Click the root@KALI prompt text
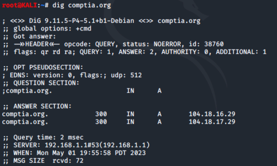 coord(19,5)
